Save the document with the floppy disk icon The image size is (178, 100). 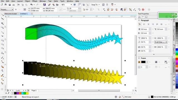[x=10, y=5]
